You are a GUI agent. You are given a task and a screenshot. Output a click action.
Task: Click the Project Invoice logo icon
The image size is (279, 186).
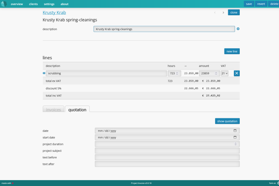coord(4,4)
